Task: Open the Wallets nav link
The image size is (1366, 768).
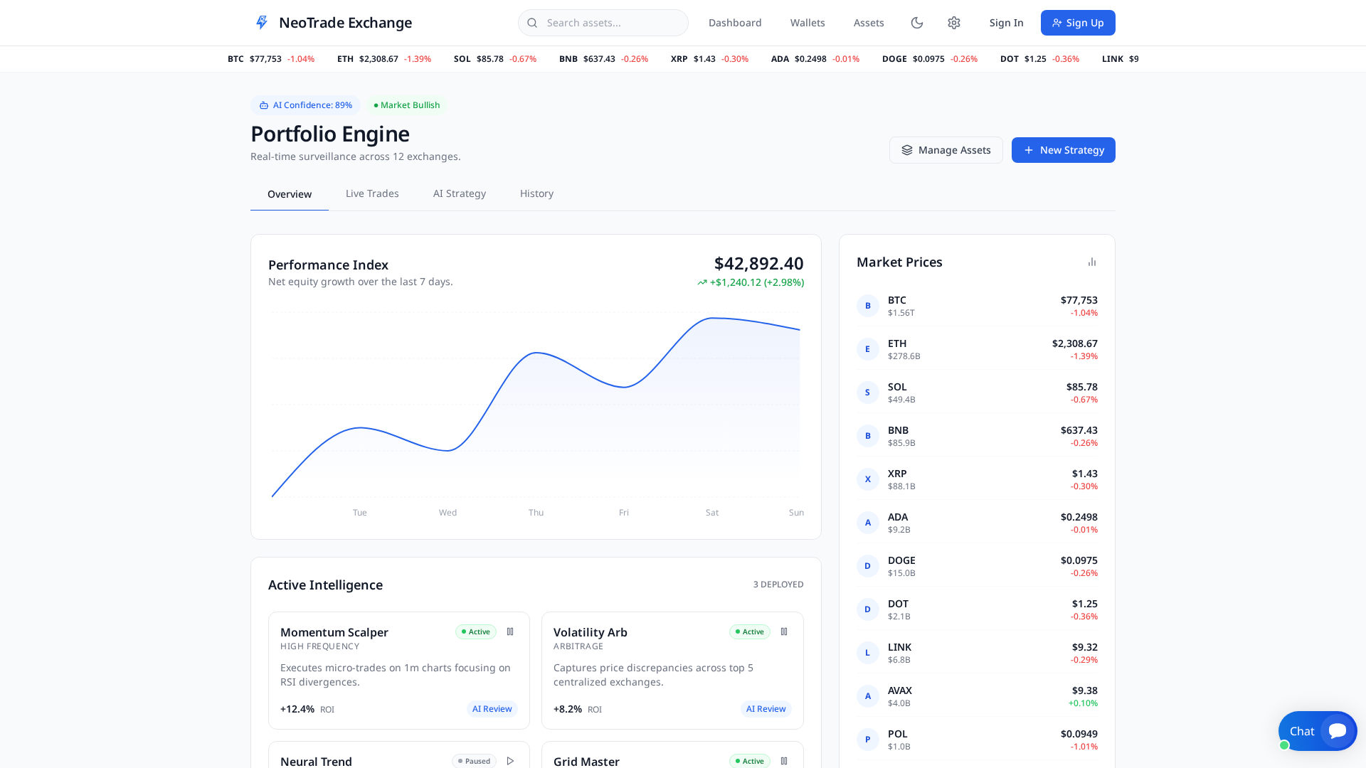Action: [x=808, y=23]
